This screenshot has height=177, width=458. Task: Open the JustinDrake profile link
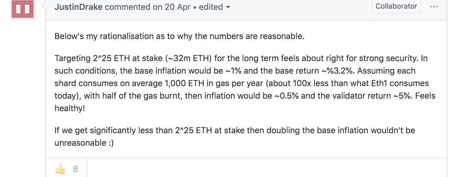(79, 7)
